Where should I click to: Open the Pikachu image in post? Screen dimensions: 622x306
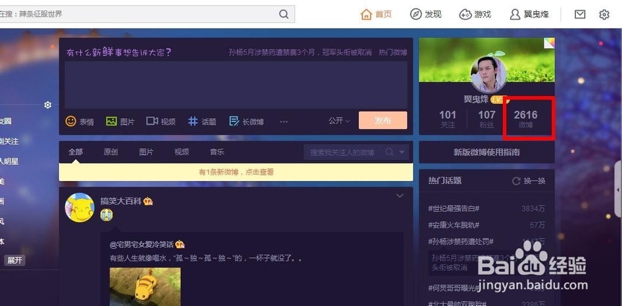coord(145,287)
